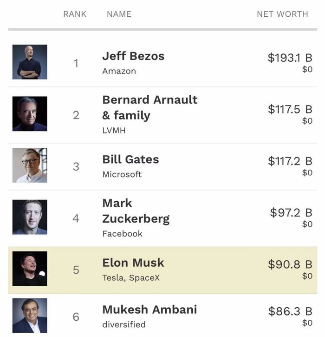Click the $117.5 B net worth figure
Viewport: 325px width, 337px height.
(x=290, y=109)
